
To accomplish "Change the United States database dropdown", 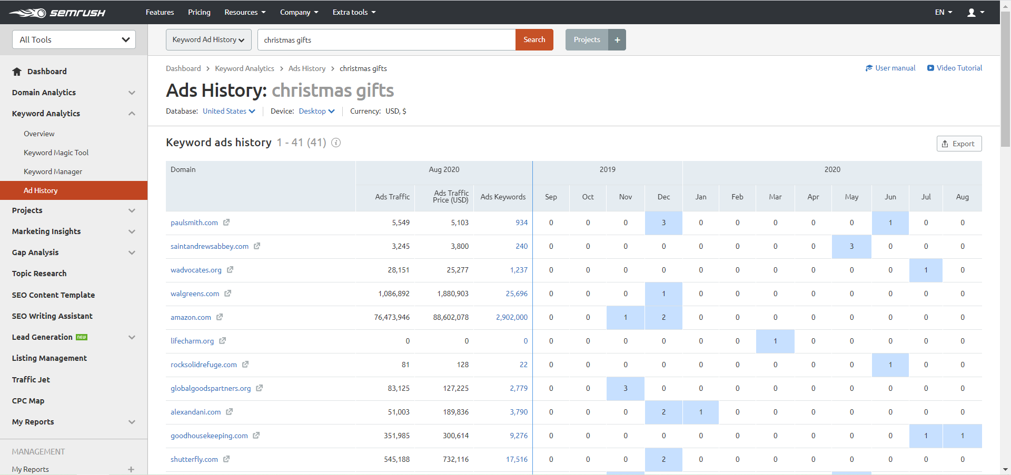I will tap(229, 111).
